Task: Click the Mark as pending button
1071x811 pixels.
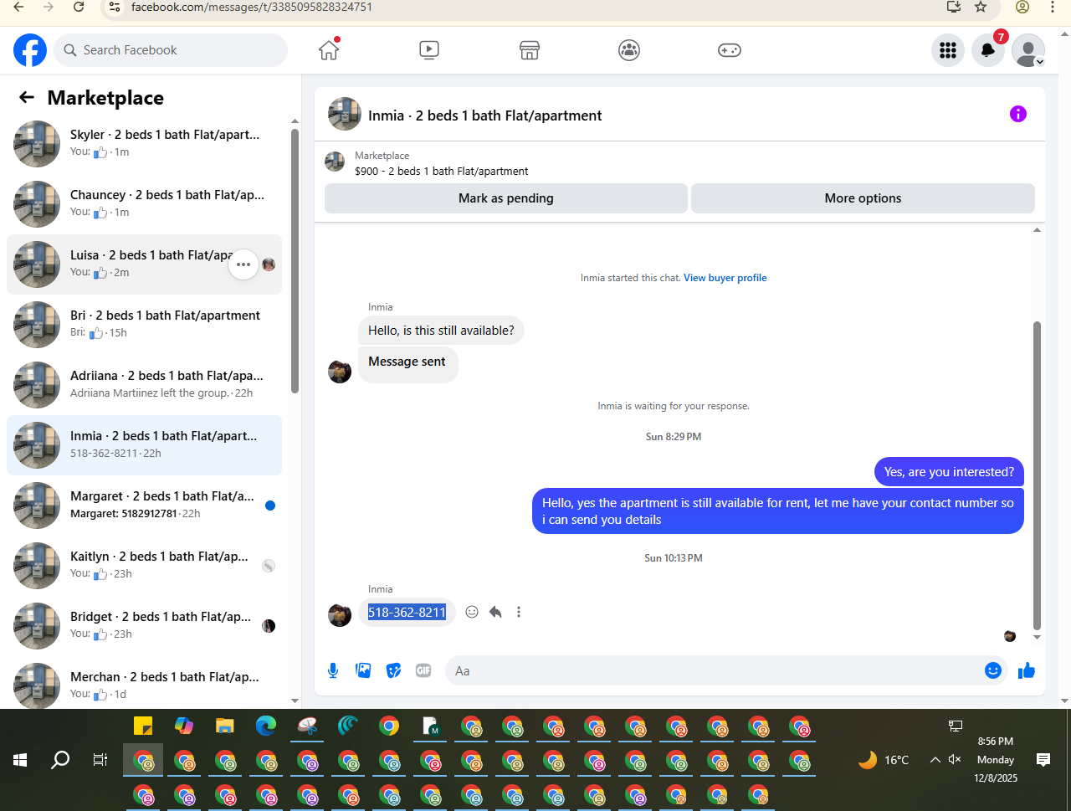Action: tap(506, 198)
